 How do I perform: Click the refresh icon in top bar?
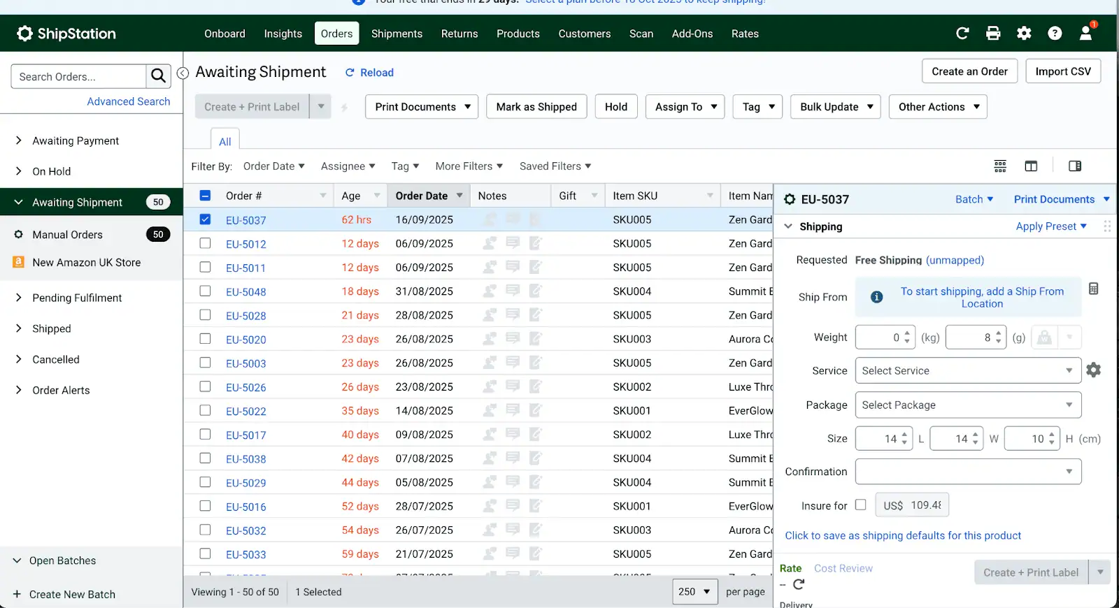pyautogui.click(x=962, y=34)
